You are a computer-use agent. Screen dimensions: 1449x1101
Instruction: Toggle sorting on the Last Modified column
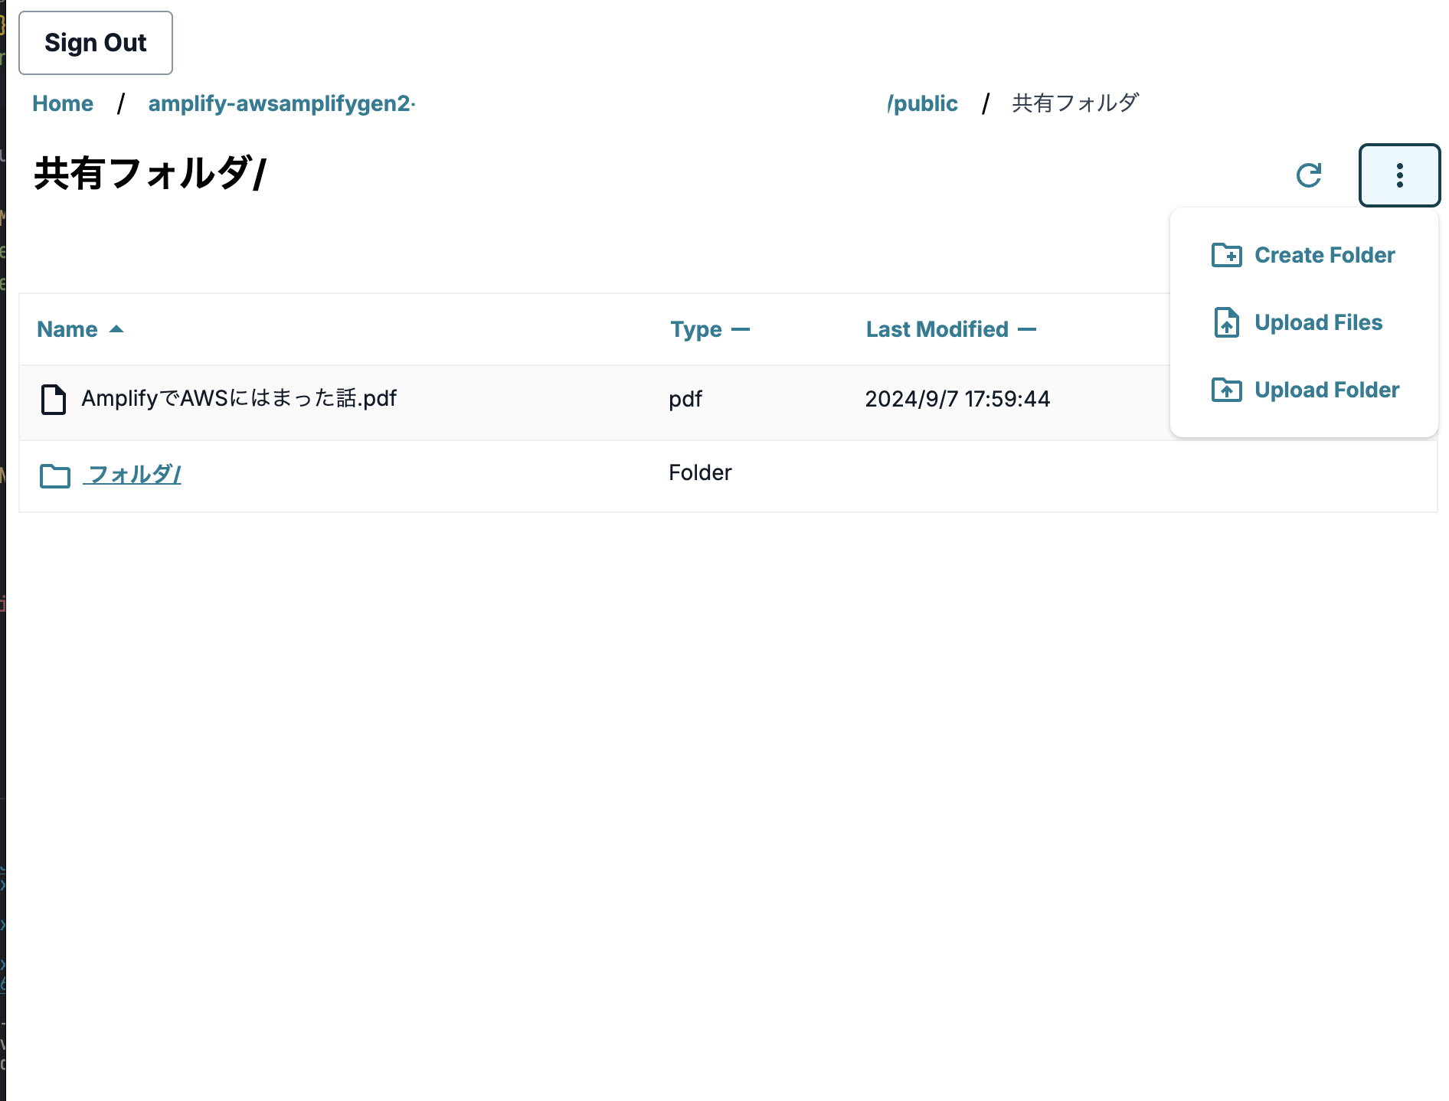[1027, 328]
